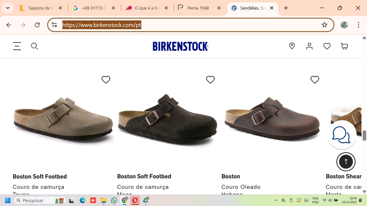Switch to the 'Sapatos de' tab
This screenshot has height=206, width=367.
(x=41, y=8)
